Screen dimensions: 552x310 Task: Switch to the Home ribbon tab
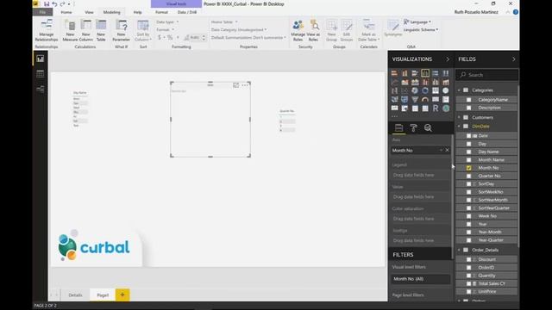pyautogui.click(x=66, y=12)
